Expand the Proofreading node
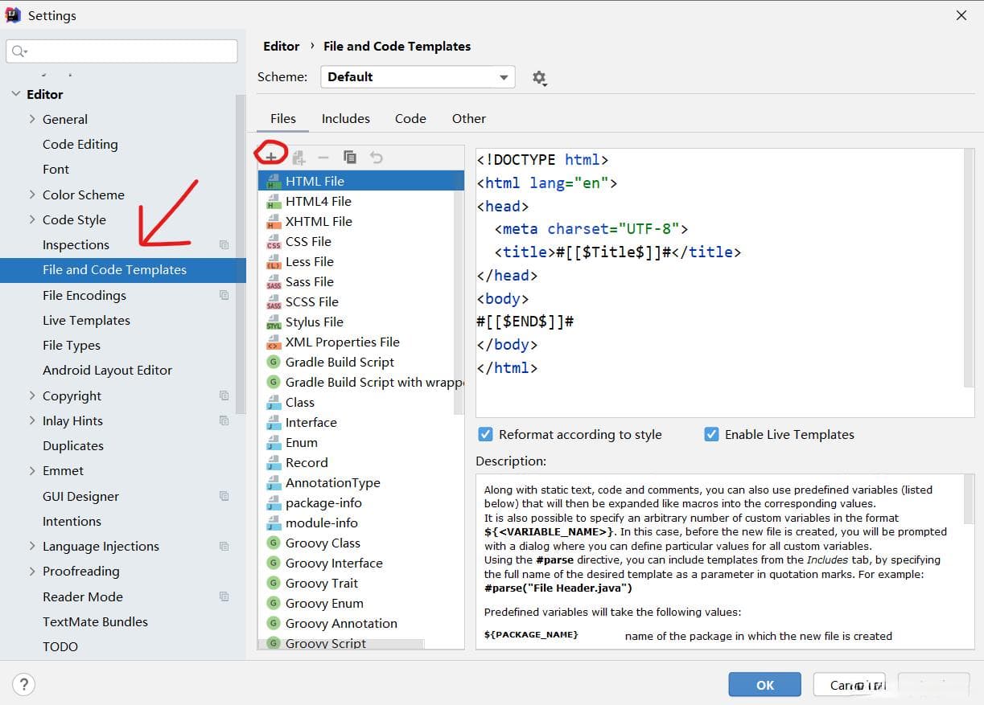This screenshot has height=705, width=984. coord(32,571)
